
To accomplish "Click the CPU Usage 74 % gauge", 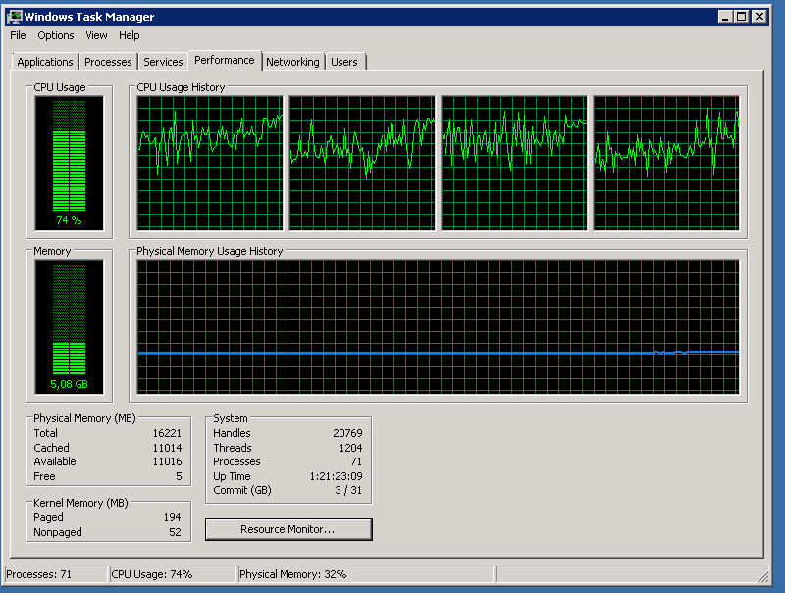I will pos(69,163).
